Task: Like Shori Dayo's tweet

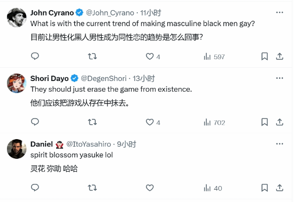Action: coord(153,123)
